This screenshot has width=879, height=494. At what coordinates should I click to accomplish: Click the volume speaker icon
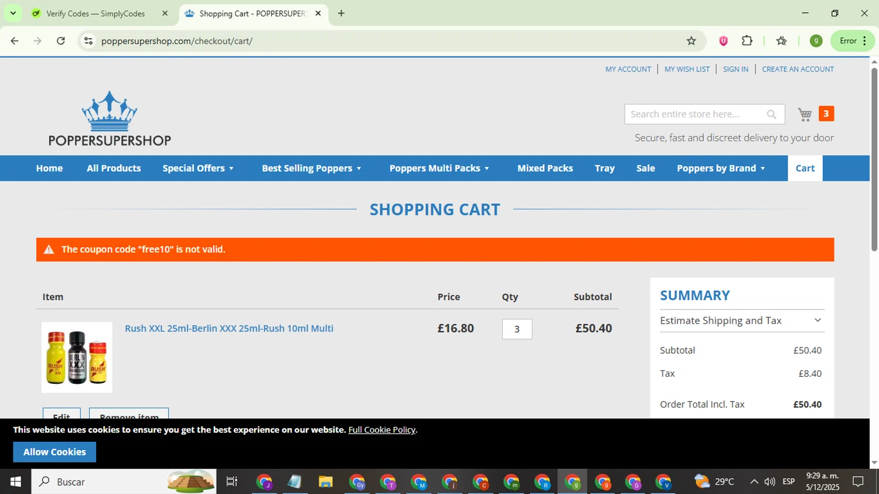(770, 482)
